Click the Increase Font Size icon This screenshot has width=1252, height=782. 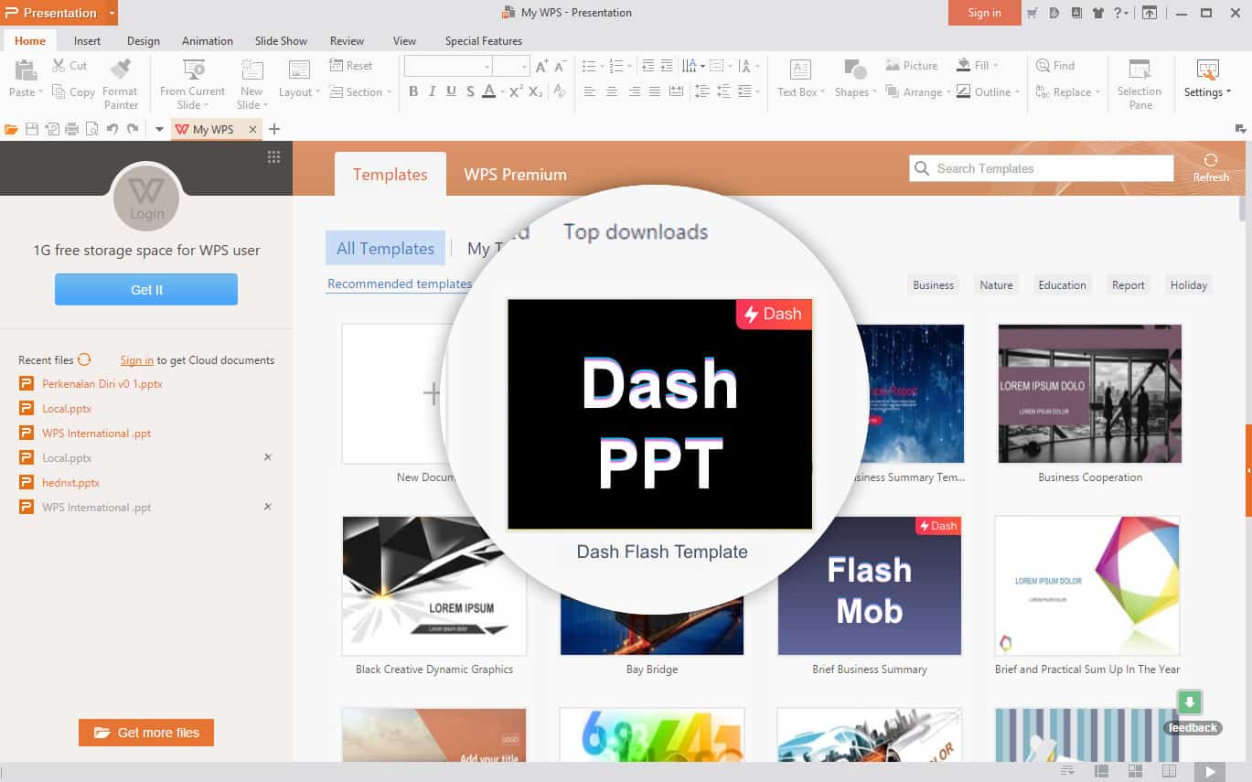tap(541, 66)
